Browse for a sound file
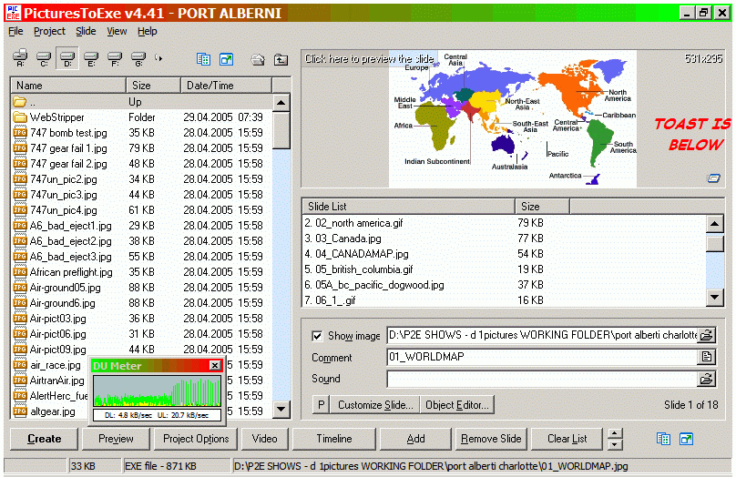This screenshot has width=736, height=477. coord(706,379)
